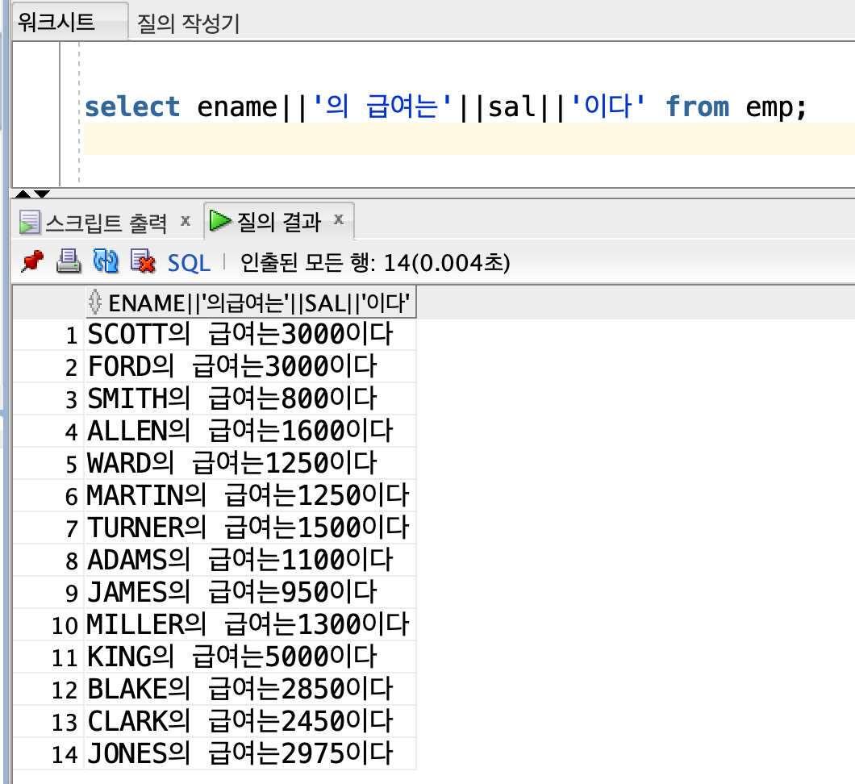Select the SMITH의 급여는800이다 cell
Screen dimensions: 855x784
(250, 398)
